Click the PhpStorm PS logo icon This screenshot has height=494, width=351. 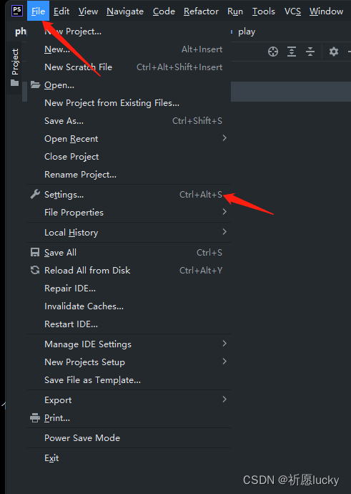click(16, 11)
